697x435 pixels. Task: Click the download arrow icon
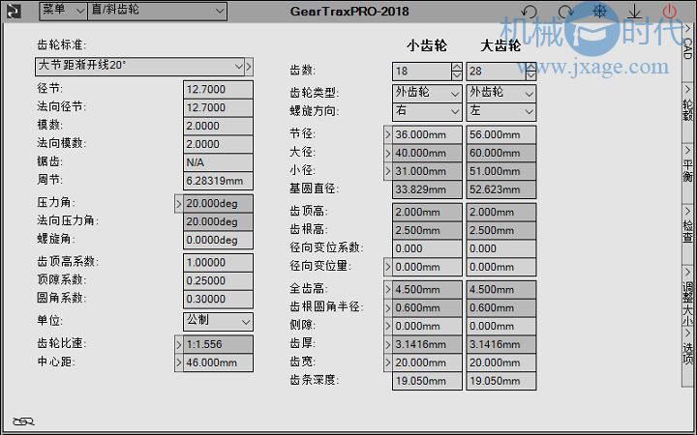click(x=634, y=12)
